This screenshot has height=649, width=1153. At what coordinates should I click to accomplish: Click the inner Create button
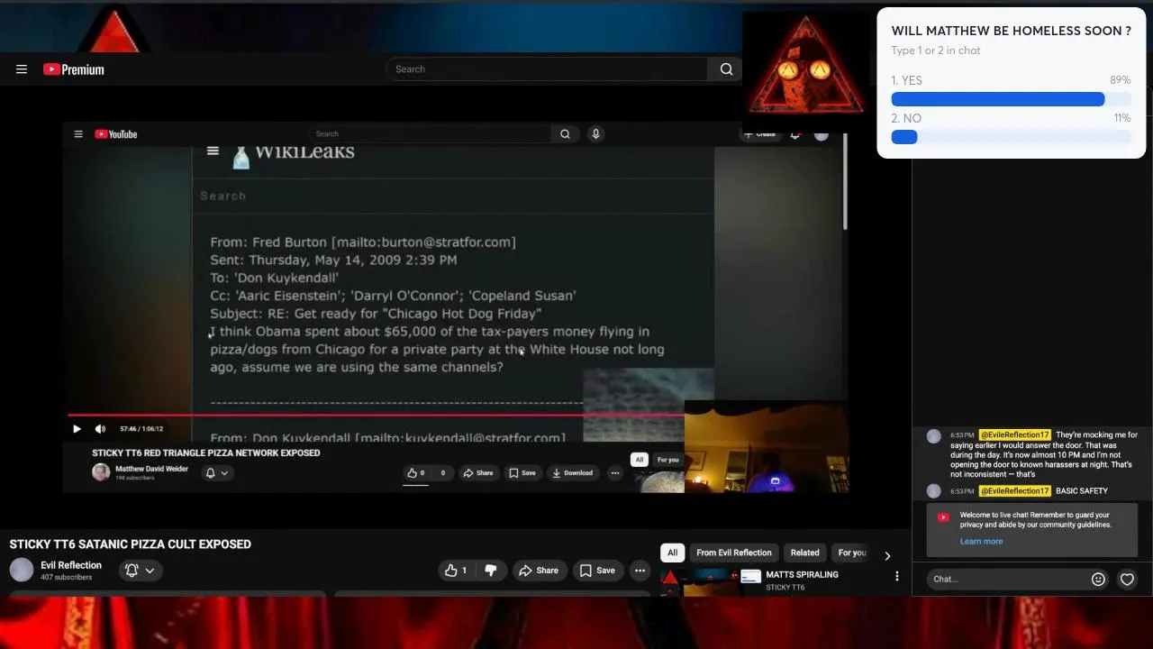(x=759, y=134)
